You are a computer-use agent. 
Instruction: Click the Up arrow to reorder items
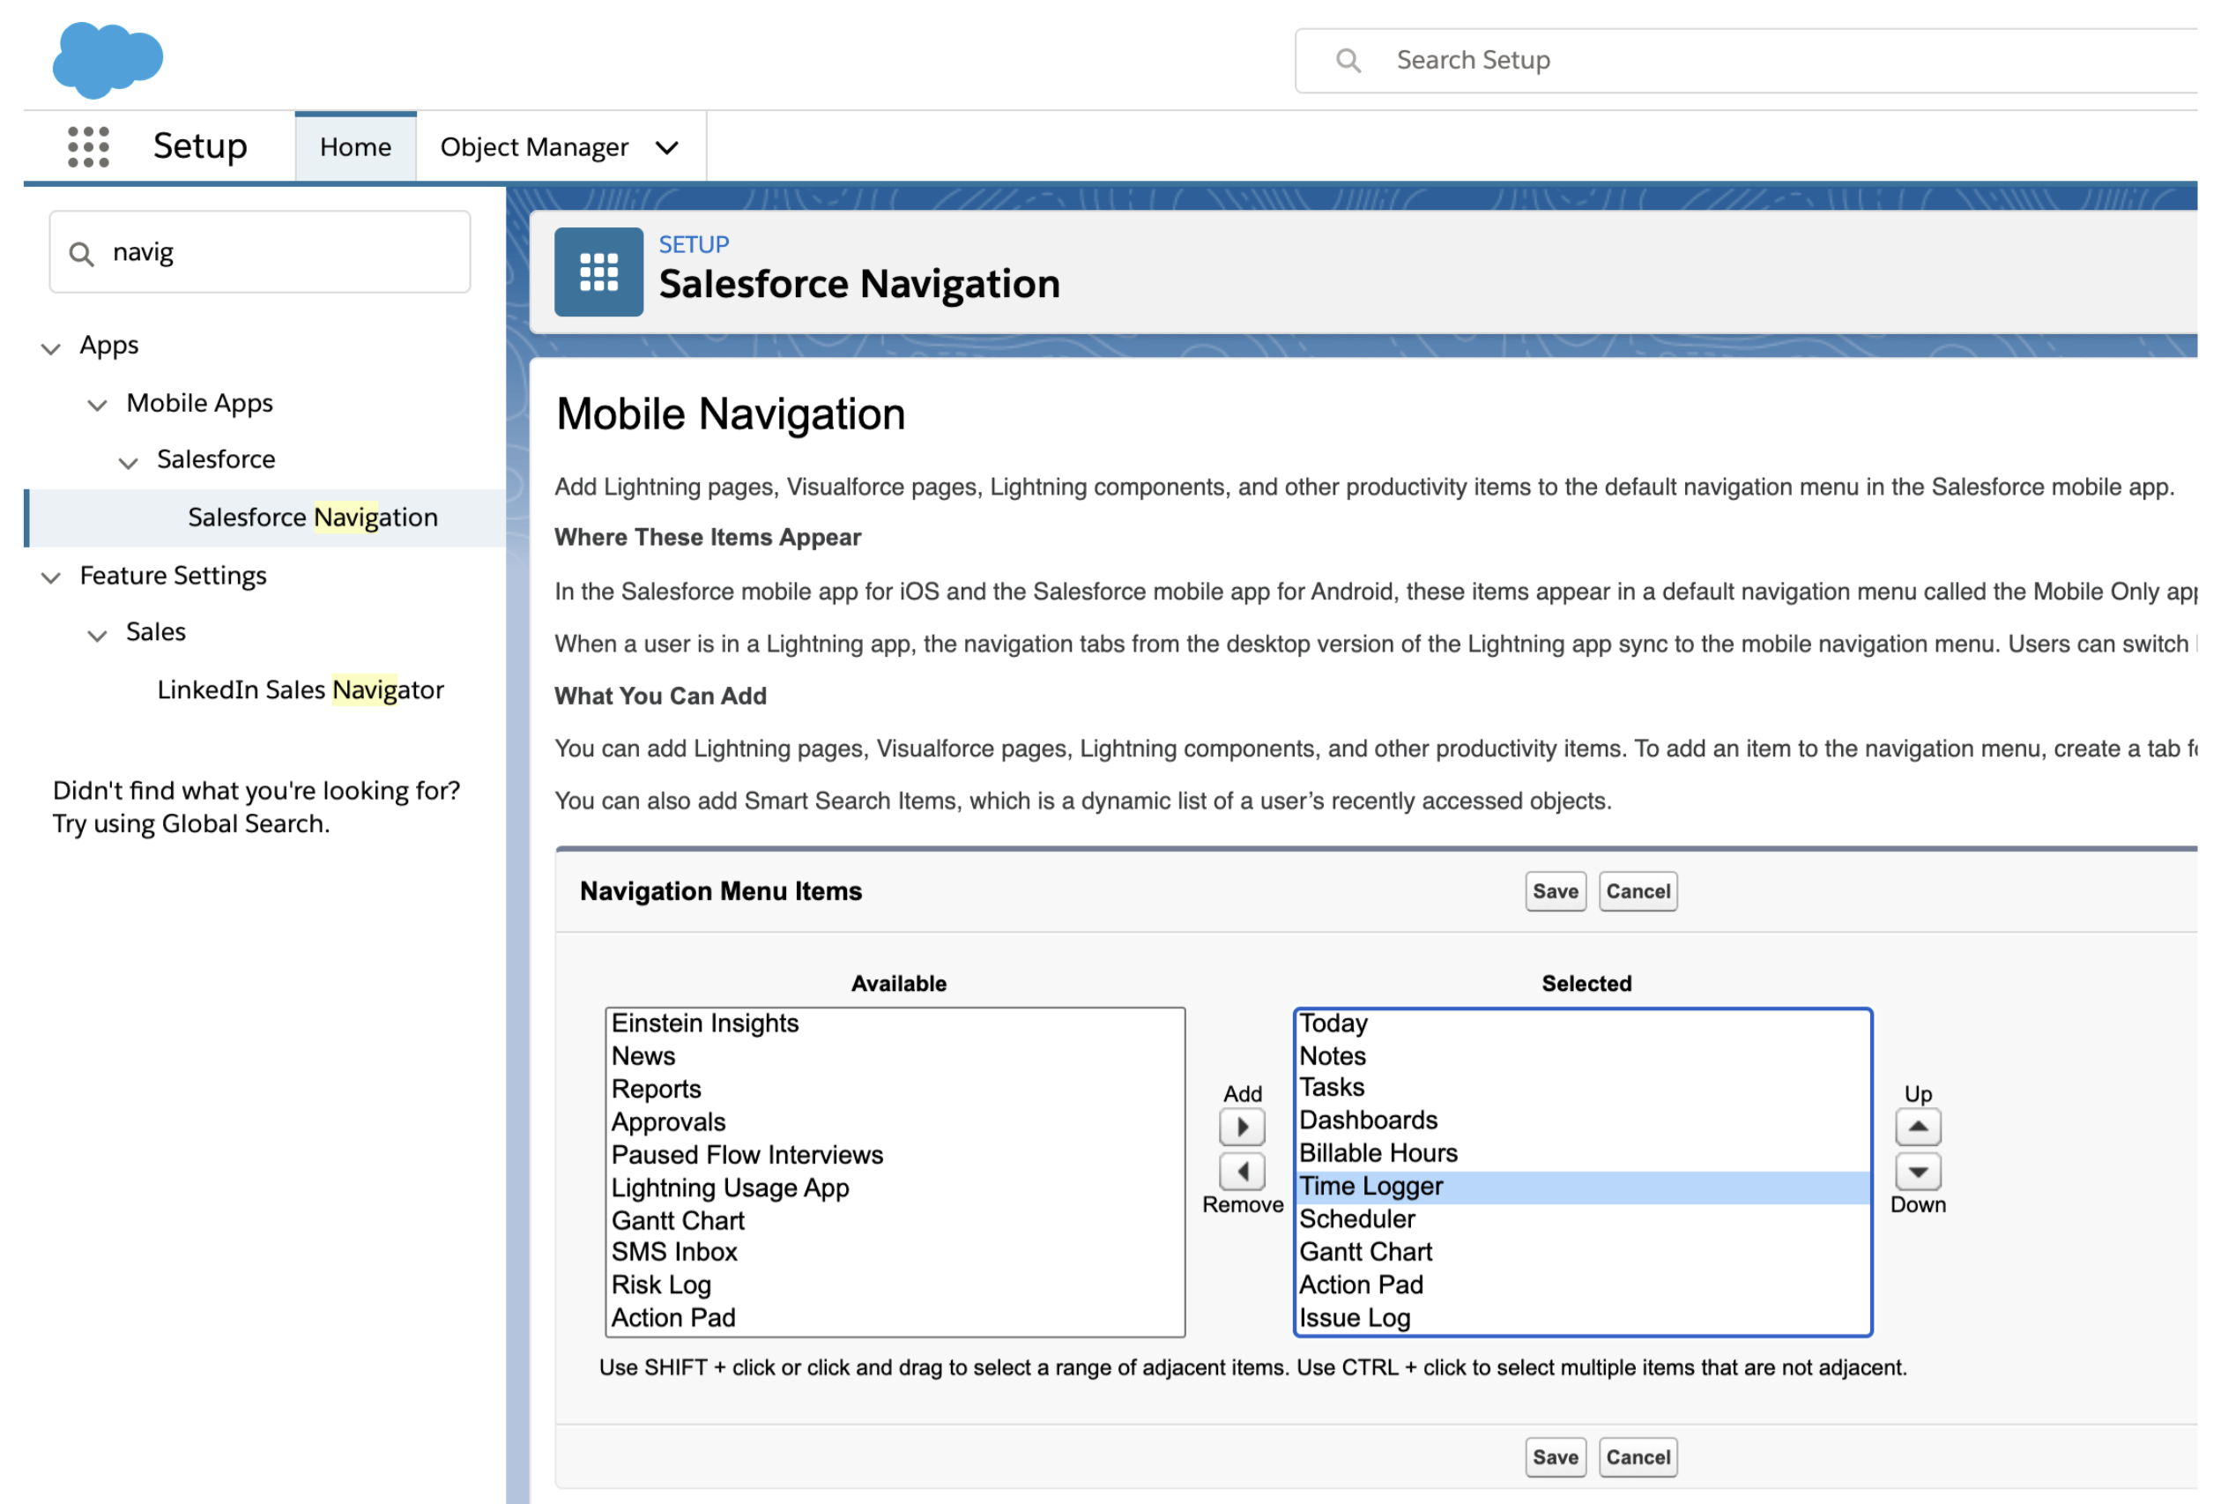click(x=1918, y=1127)
